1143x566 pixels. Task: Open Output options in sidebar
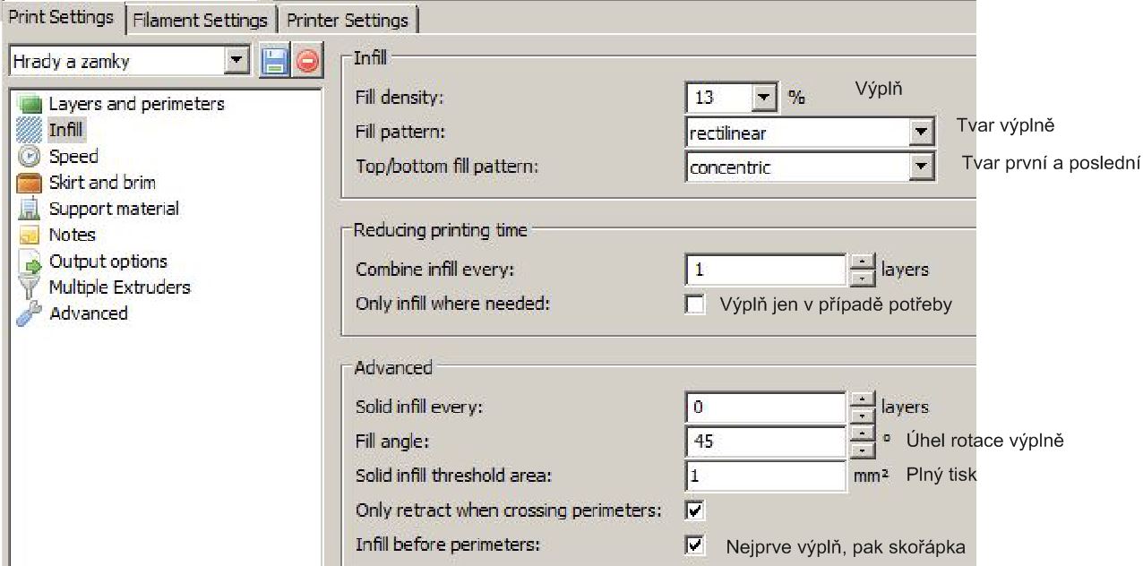[107, 262]
